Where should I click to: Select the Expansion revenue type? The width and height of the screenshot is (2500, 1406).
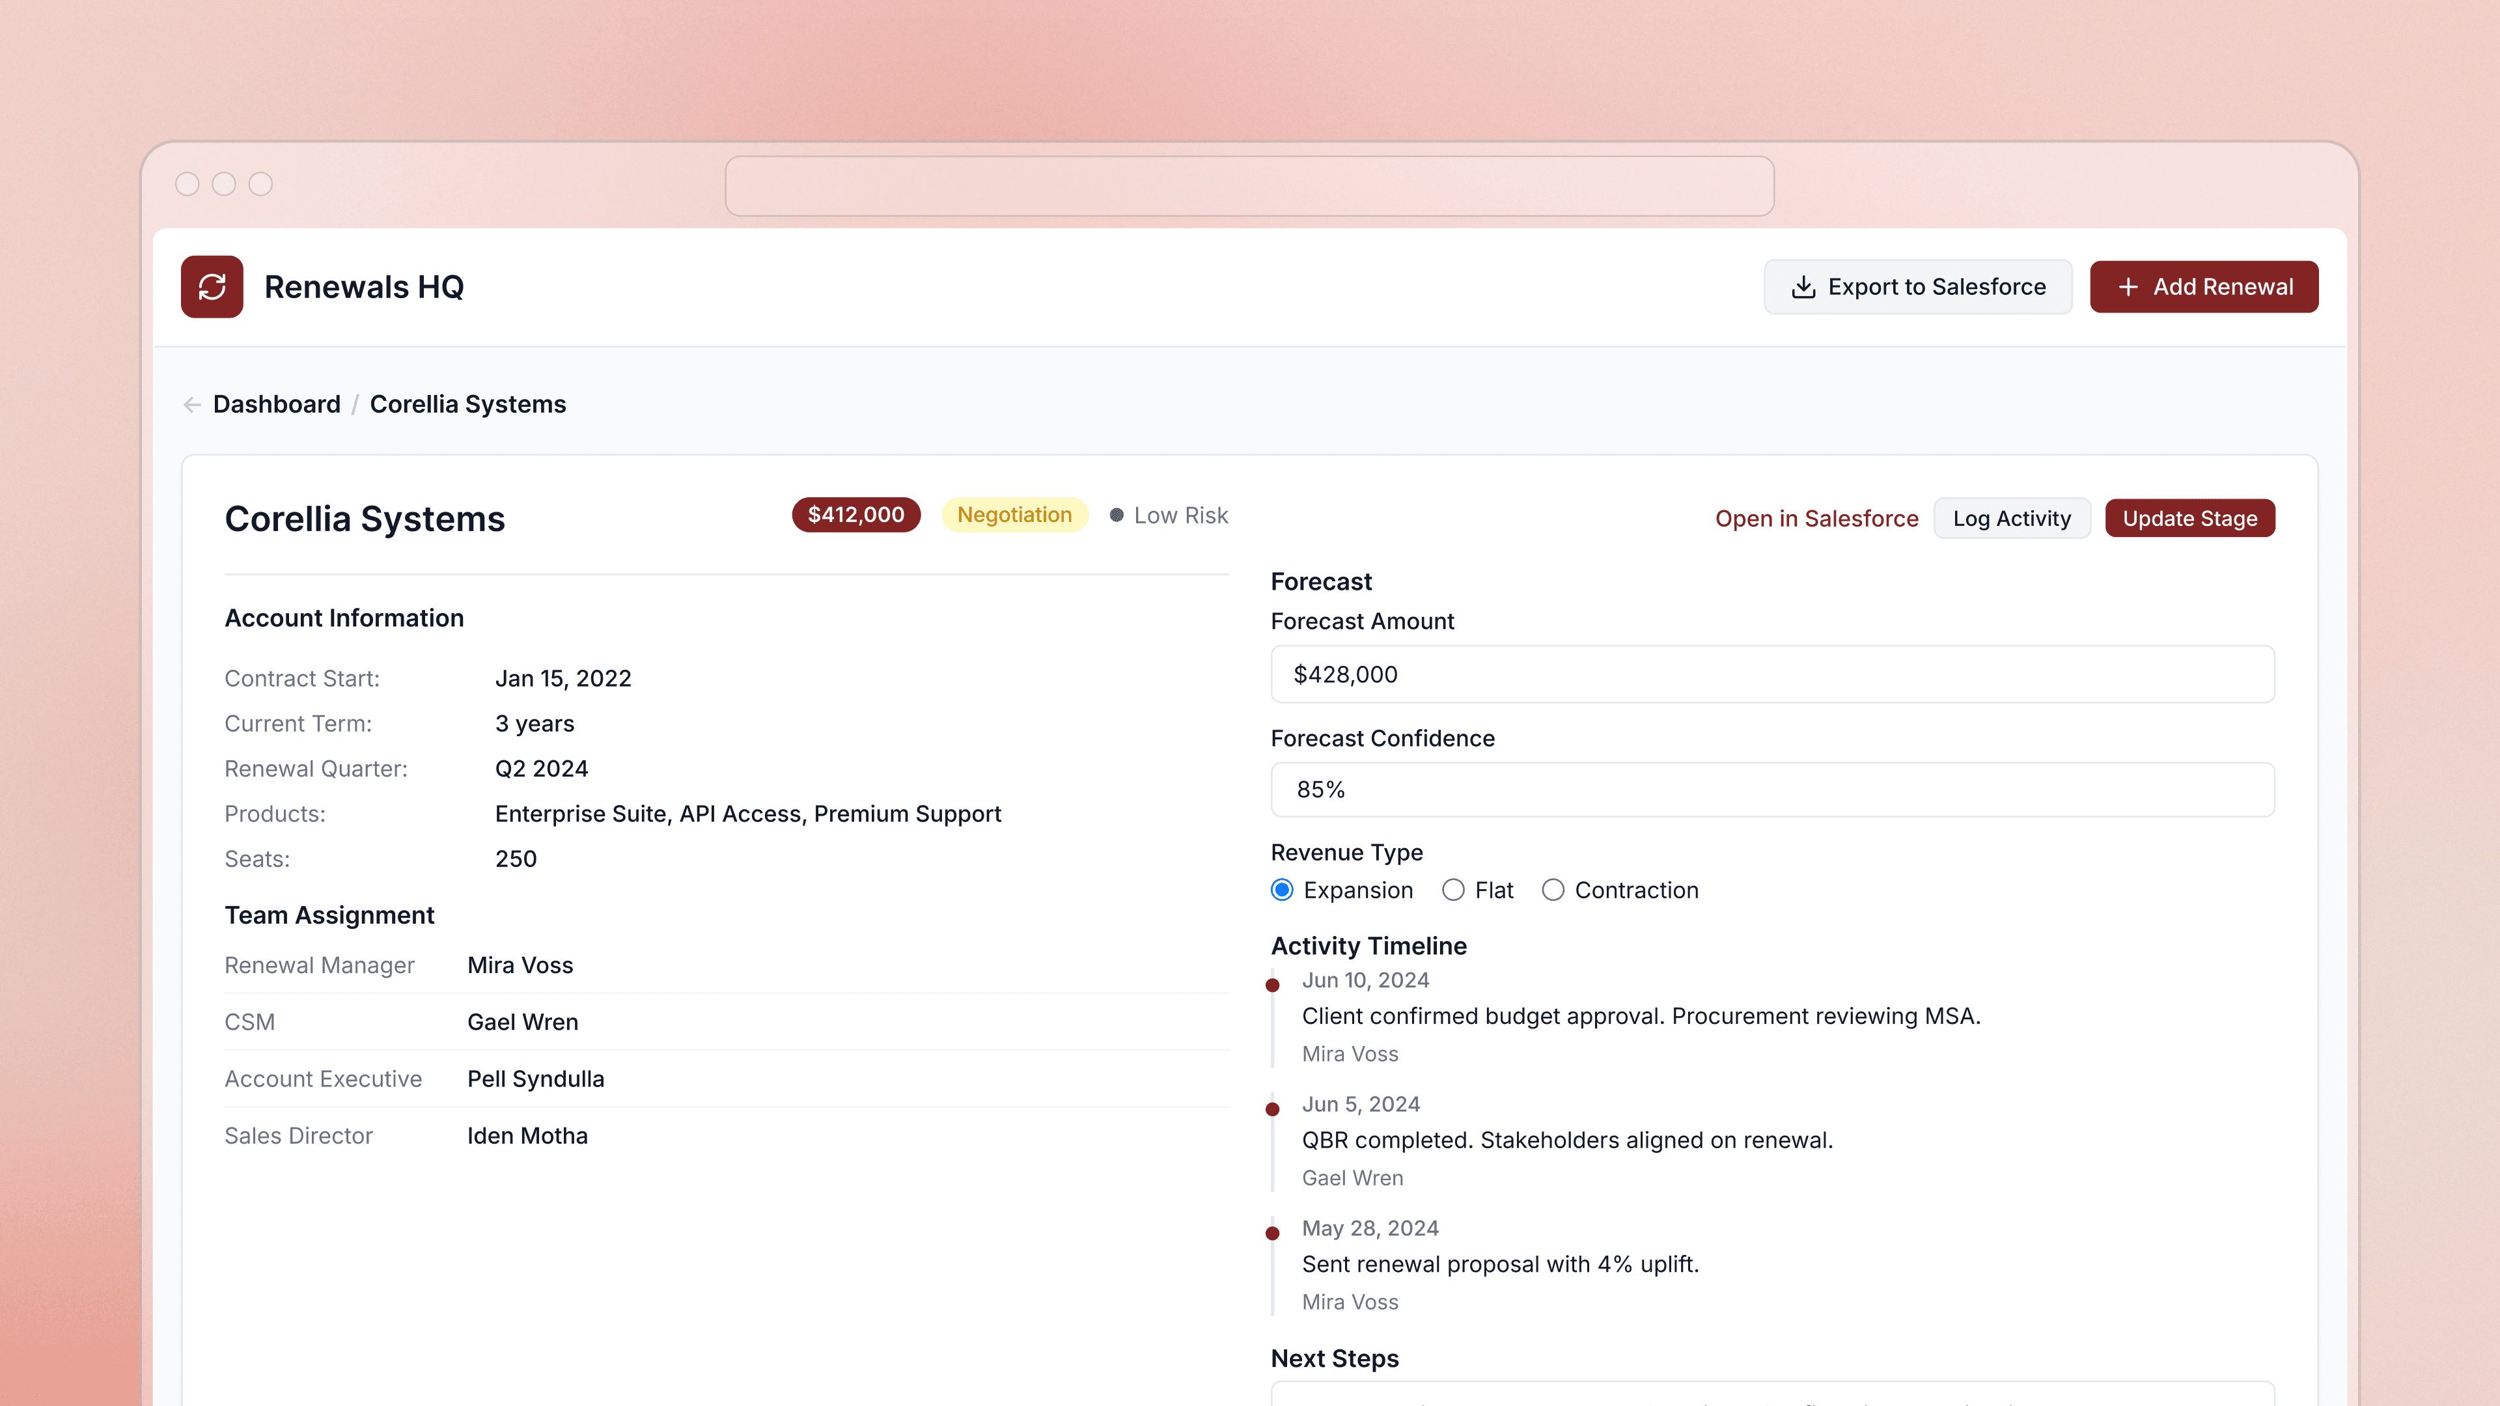(1281, 890)
